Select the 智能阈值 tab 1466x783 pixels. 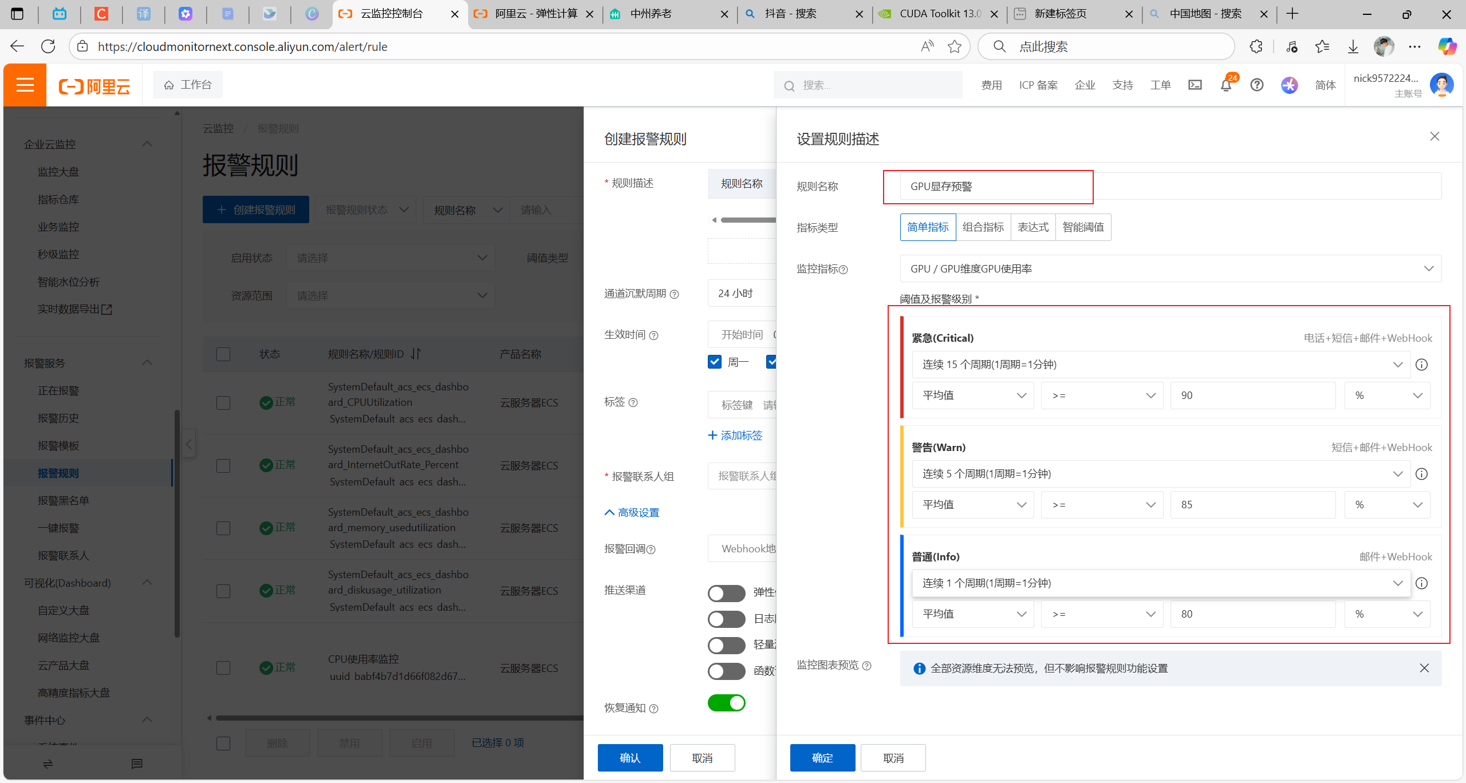coord(1083,227)
